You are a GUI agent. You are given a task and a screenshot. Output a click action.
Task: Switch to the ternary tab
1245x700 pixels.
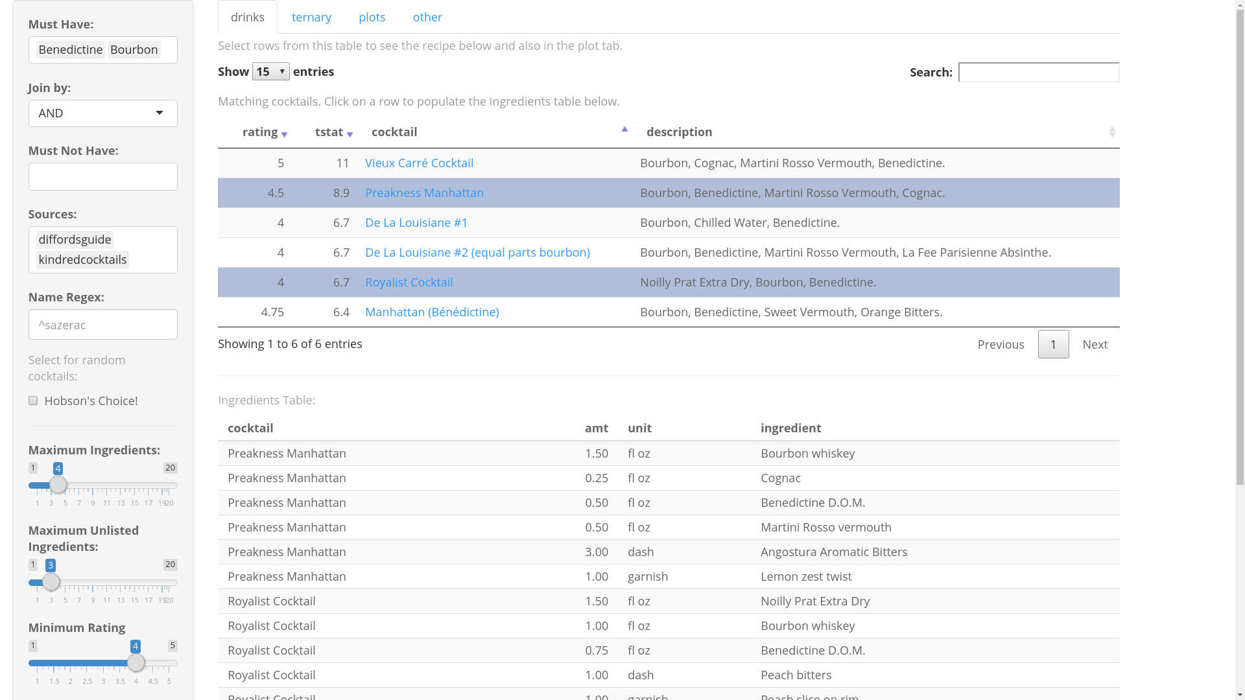point(311,16)
